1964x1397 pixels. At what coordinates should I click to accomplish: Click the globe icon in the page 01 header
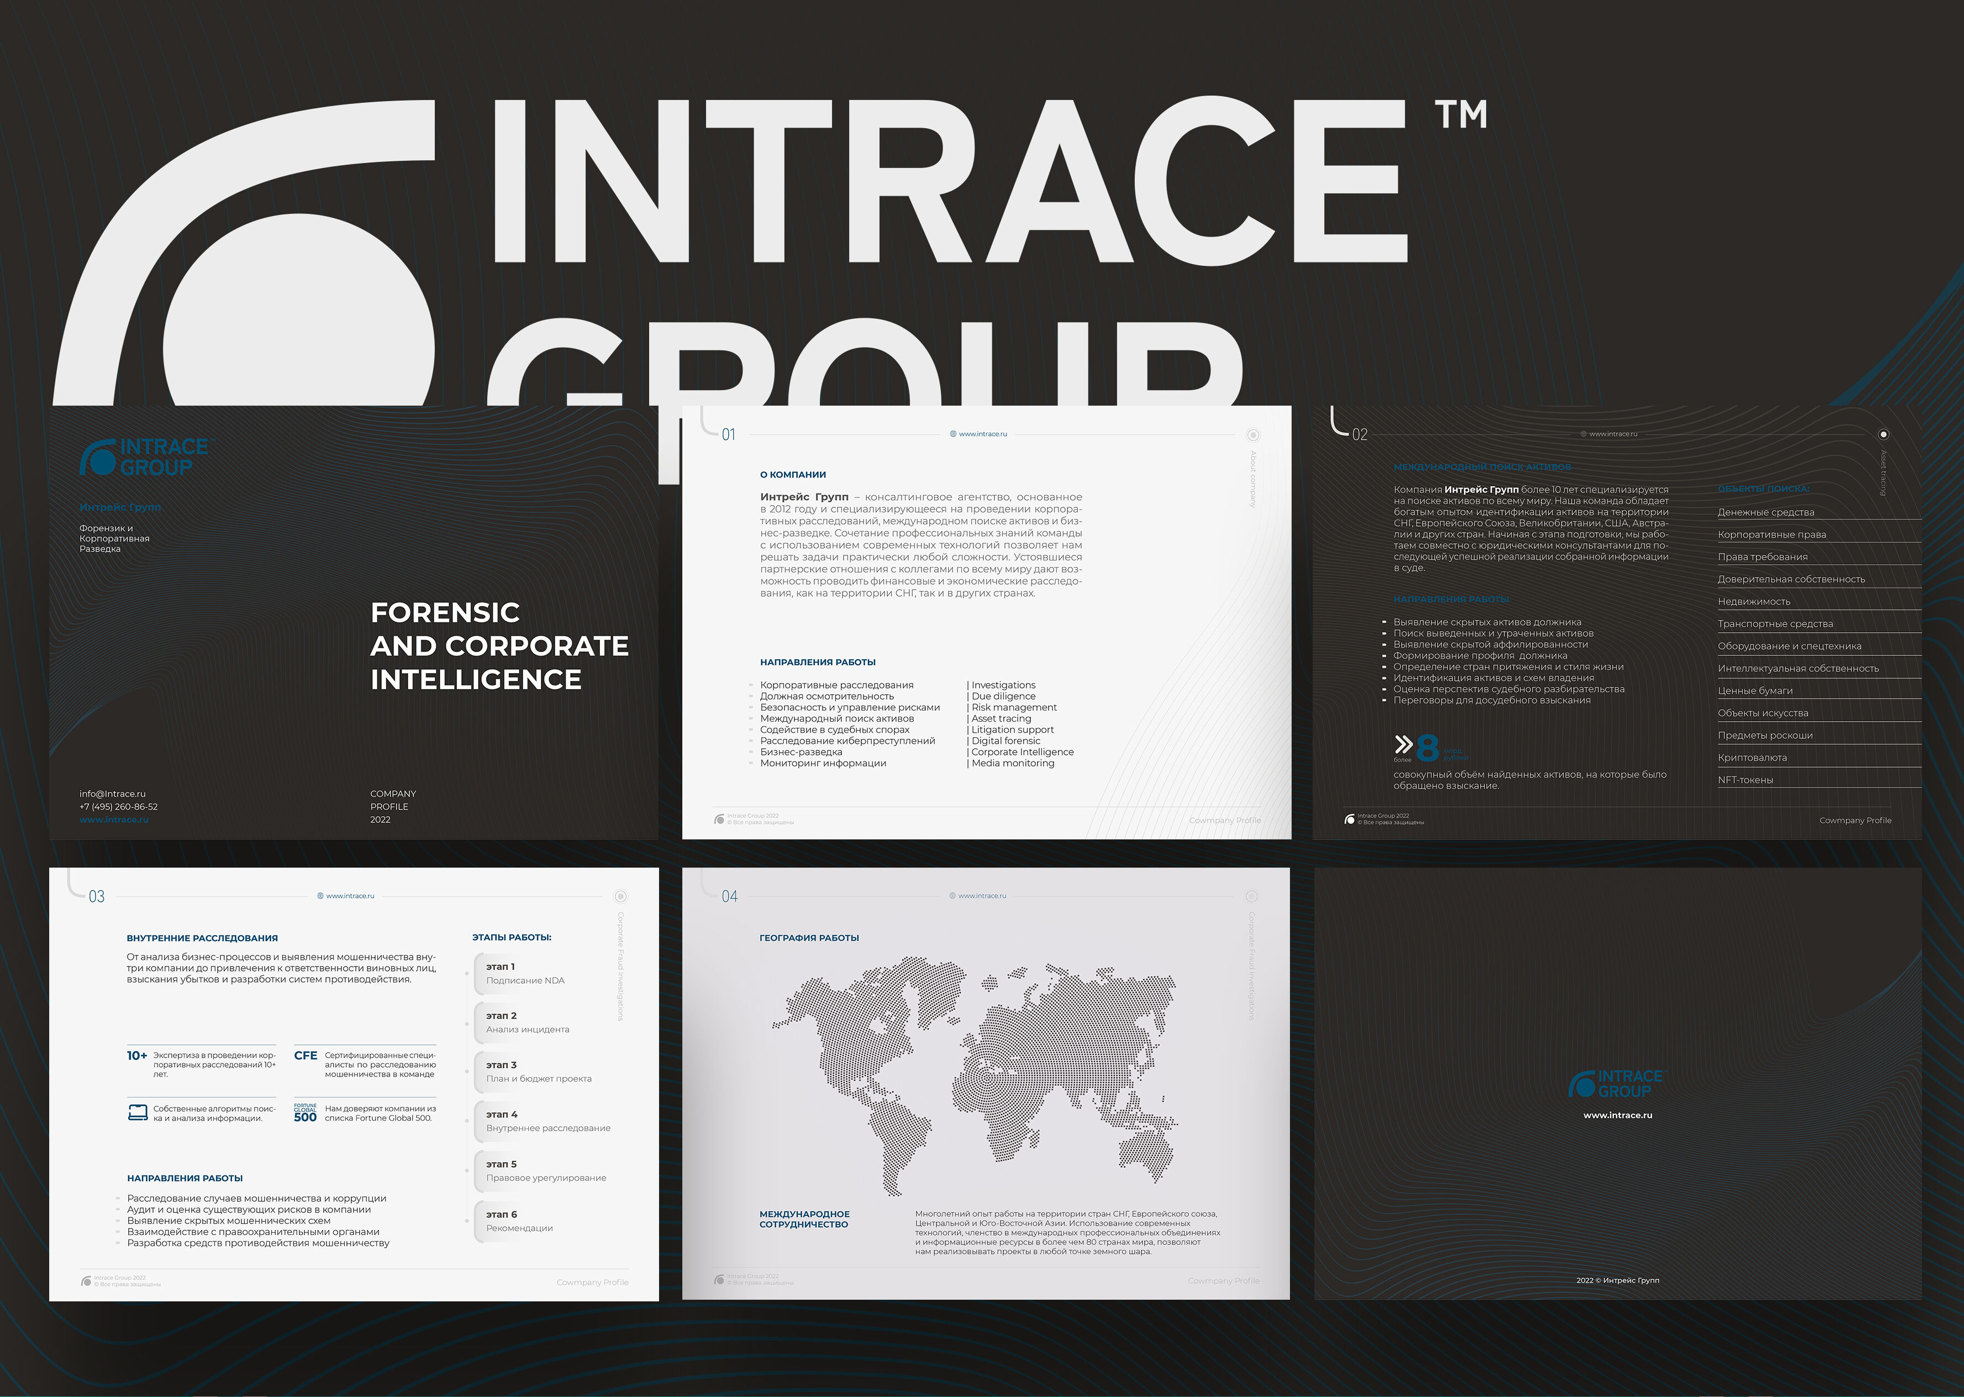(953, 434)
